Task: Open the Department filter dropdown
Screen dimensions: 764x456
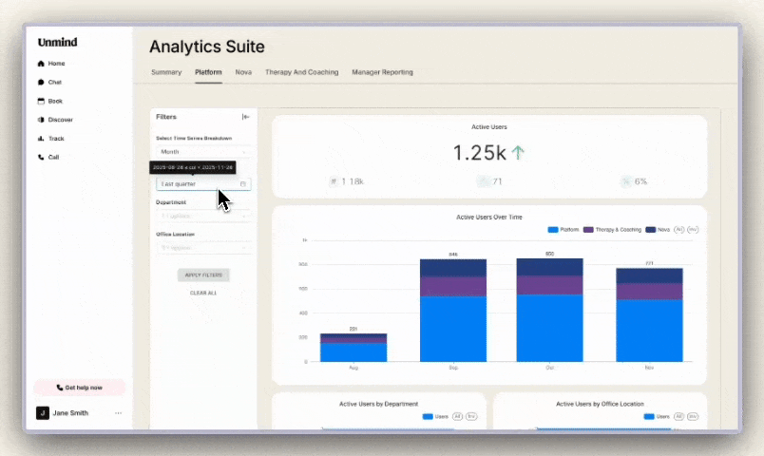Action: [x=203, y=216]
